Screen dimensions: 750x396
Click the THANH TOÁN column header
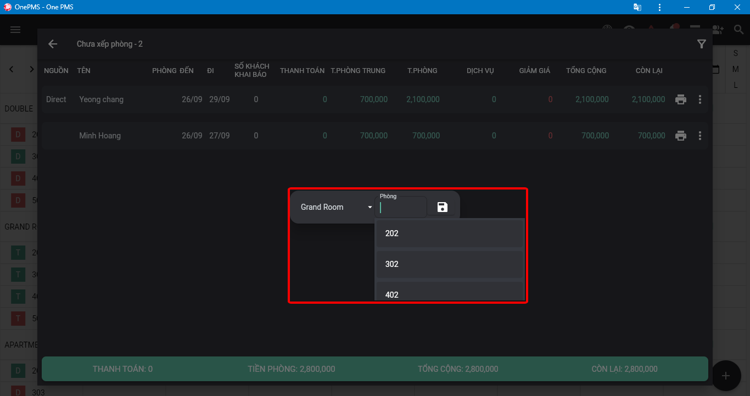[302, 70]
